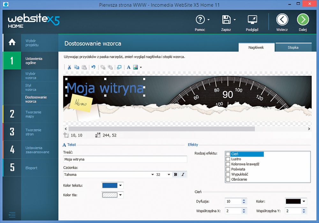Open the insert image dropdown arrow

141,67
